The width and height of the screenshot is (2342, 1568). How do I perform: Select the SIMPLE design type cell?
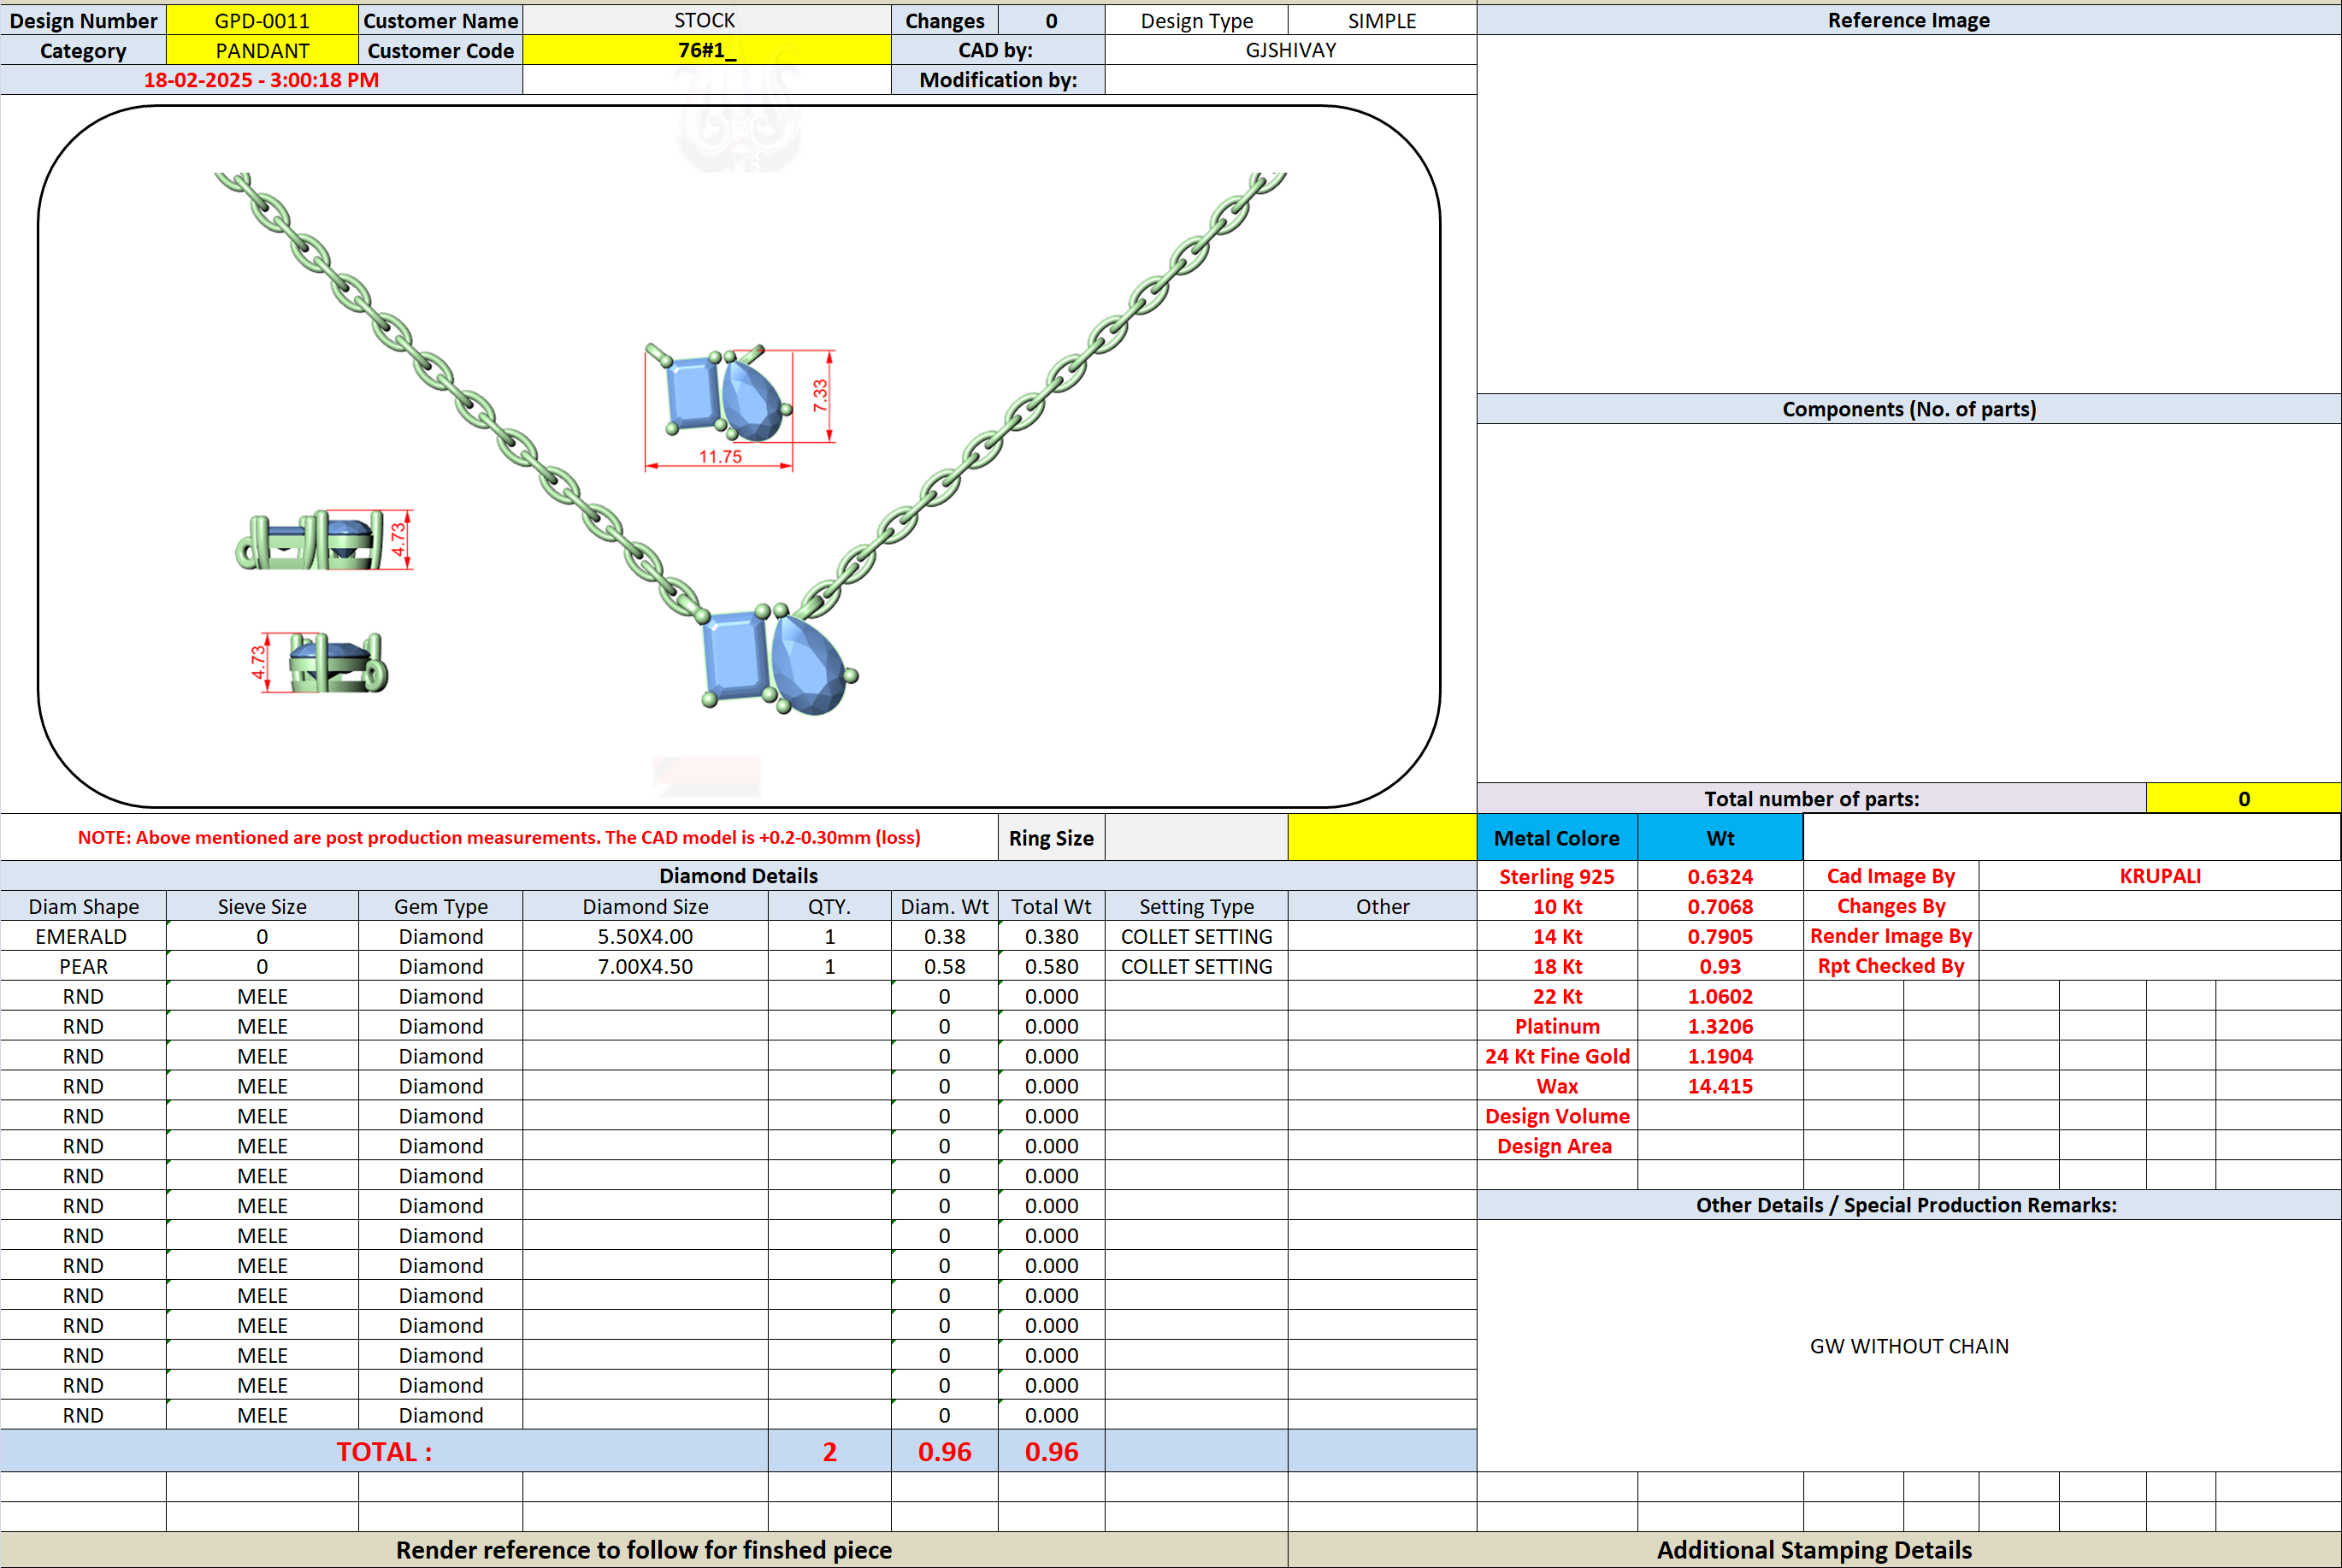point(1382,20)
